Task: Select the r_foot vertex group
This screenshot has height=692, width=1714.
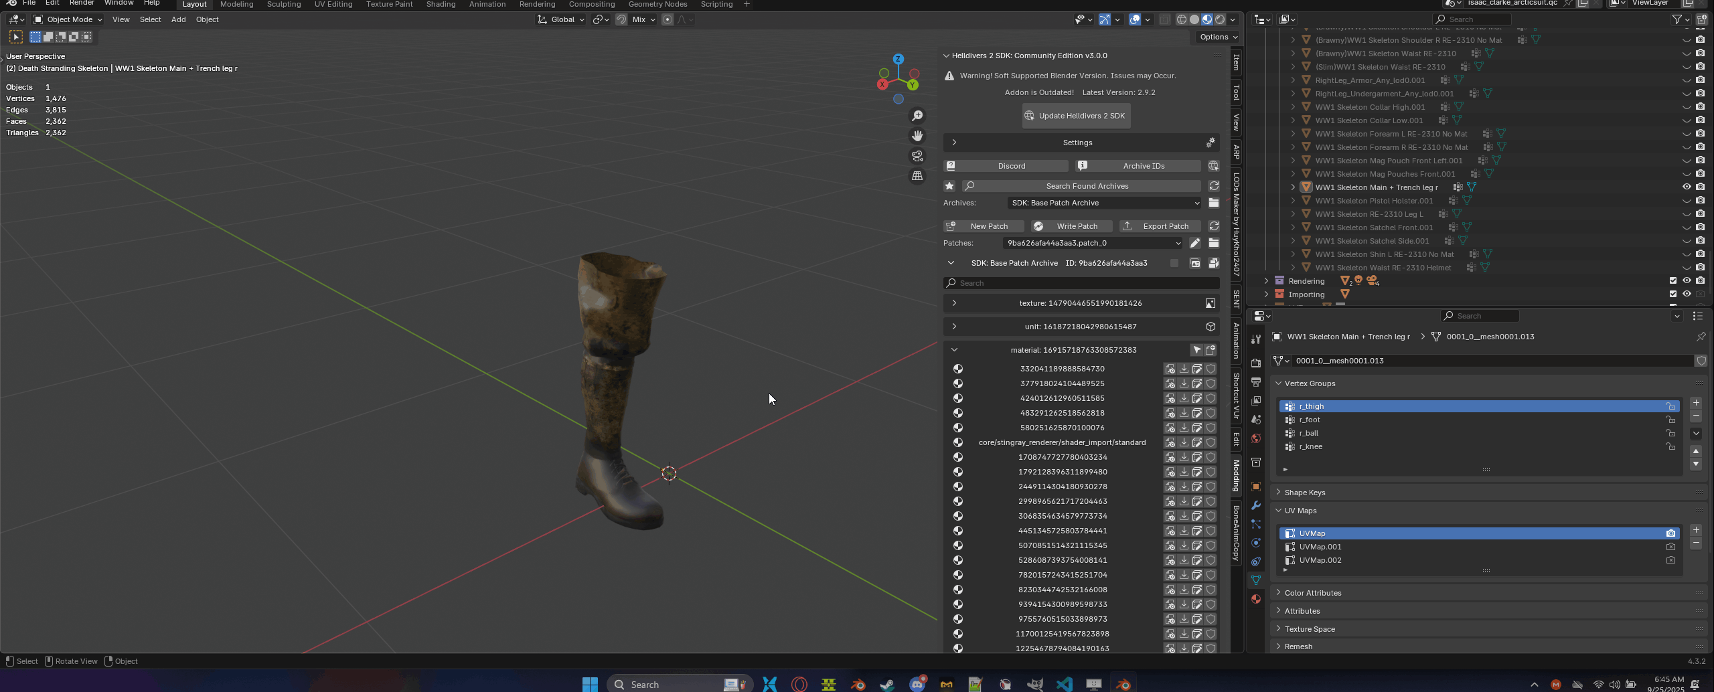Action: 1310,420
